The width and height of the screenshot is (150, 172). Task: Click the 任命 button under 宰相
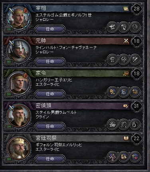coord(50,29)
